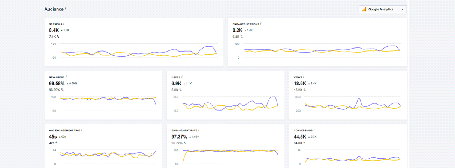Screen dimensions: 455x168
Task: Click the info icon beside Engagement Rate
Action: click(199, 130)
